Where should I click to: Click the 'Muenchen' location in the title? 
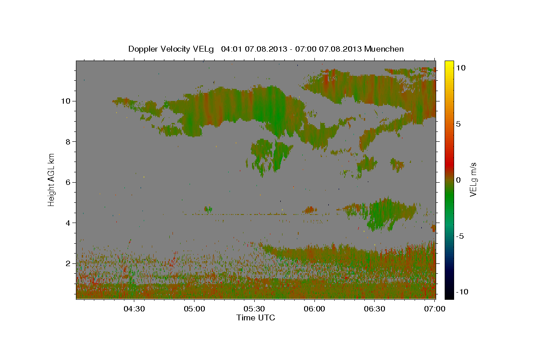pos(384,49)
